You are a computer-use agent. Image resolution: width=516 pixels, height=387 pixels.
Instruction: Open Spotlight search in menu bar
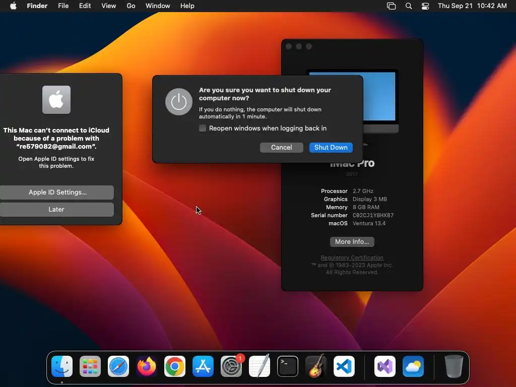click(x=408, y=6)
